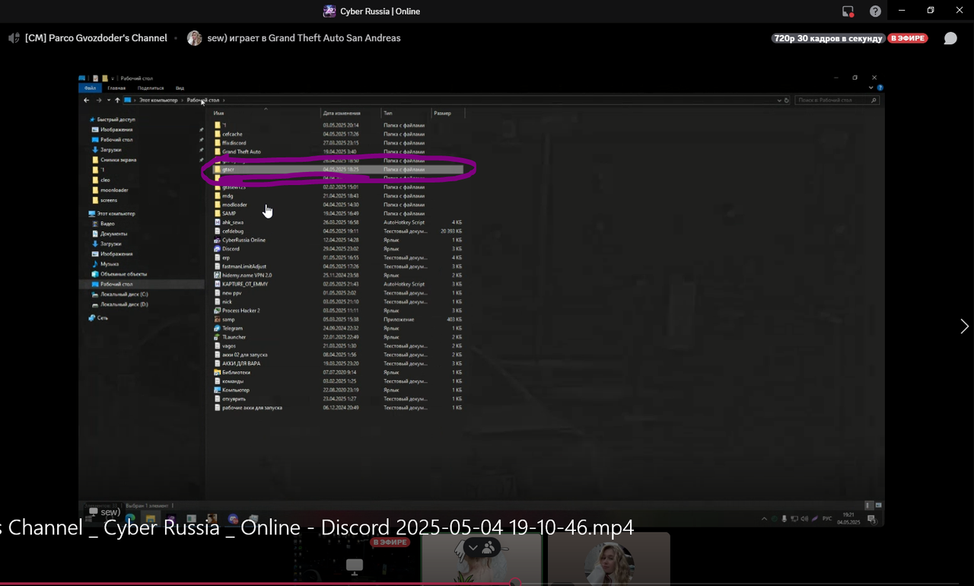Select the TLauncher shortcut icon

click(x=218, y=337)
